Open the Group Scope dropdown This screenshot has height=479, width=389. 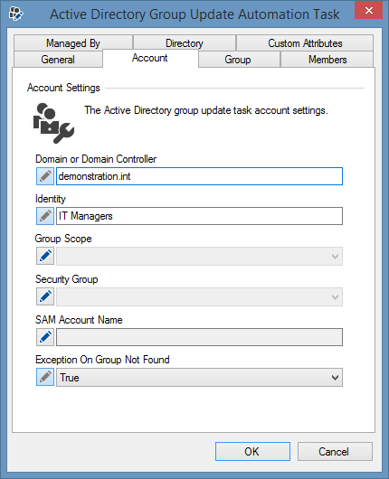(199, 256)
